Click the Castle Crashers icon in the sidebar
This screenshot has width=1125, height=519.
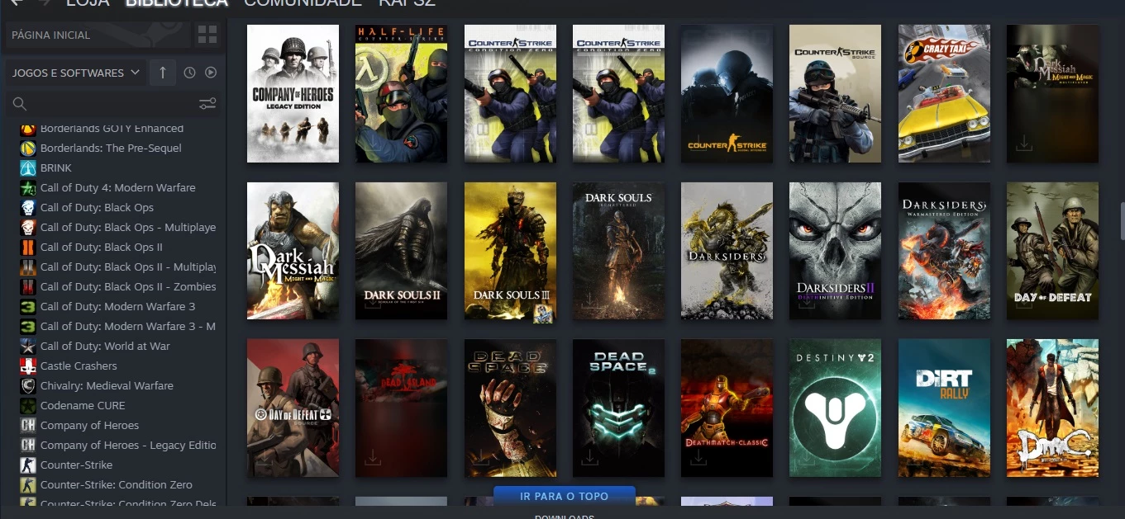click(28, 366)
